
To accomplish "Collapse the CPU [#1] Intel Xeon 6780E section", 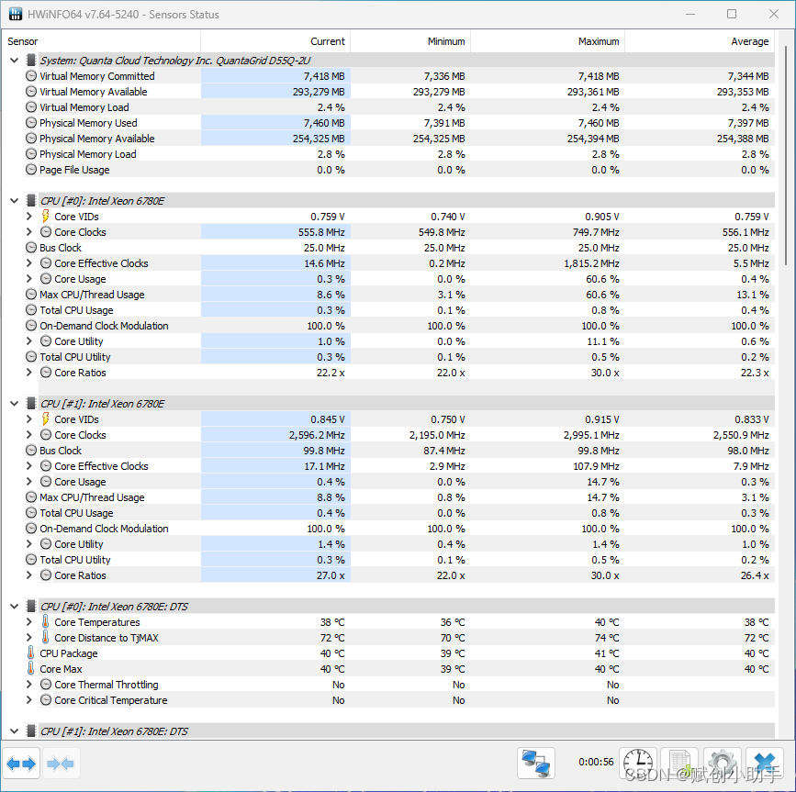I will (x=14, y=404).
